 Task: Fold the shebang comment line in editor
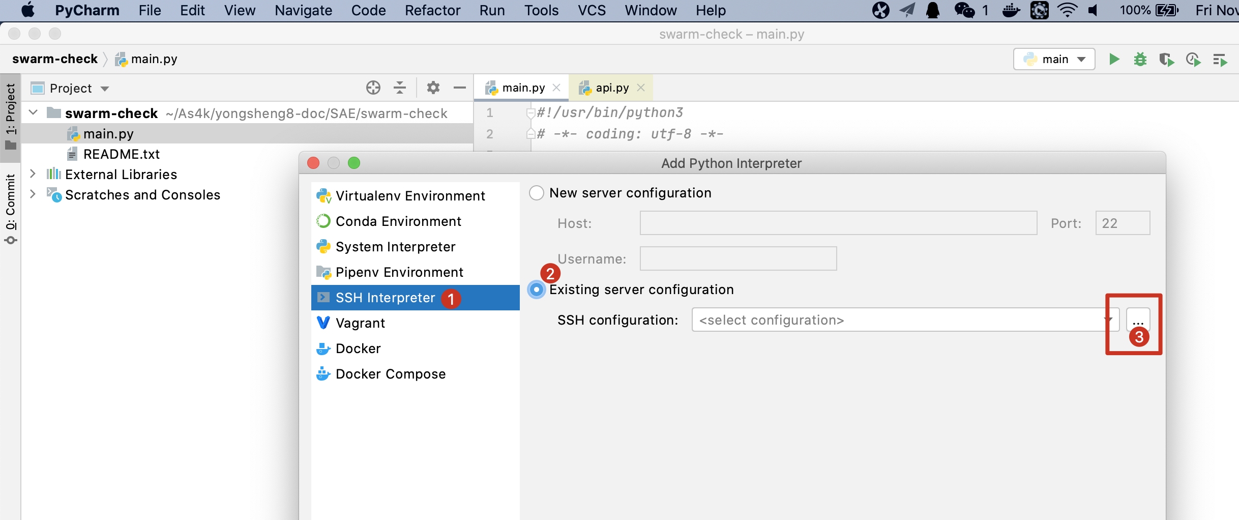(x=530, y=112)
